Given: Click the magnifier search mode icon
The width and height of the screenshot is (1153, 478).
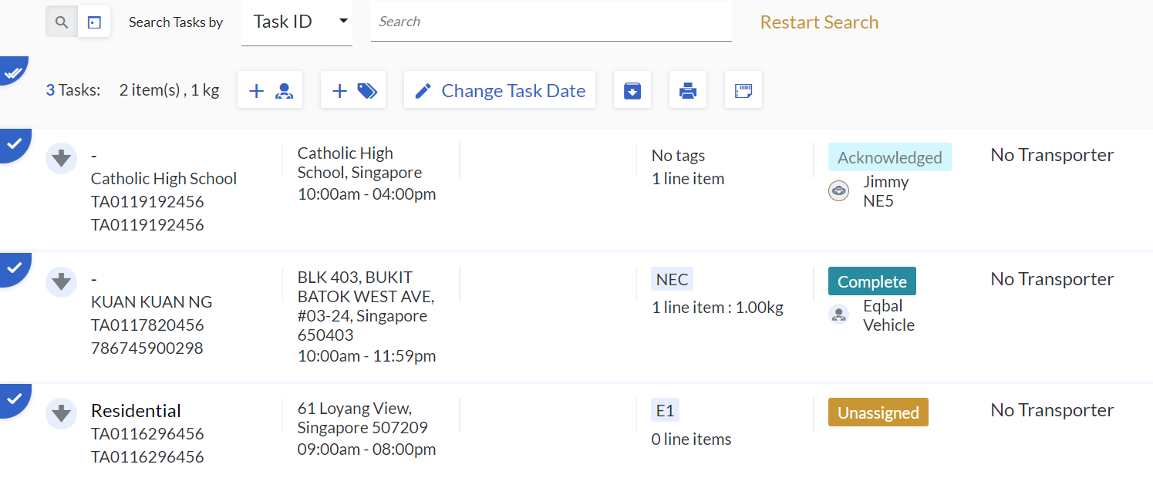Looking at the screenshot, I should pos(62,22).
